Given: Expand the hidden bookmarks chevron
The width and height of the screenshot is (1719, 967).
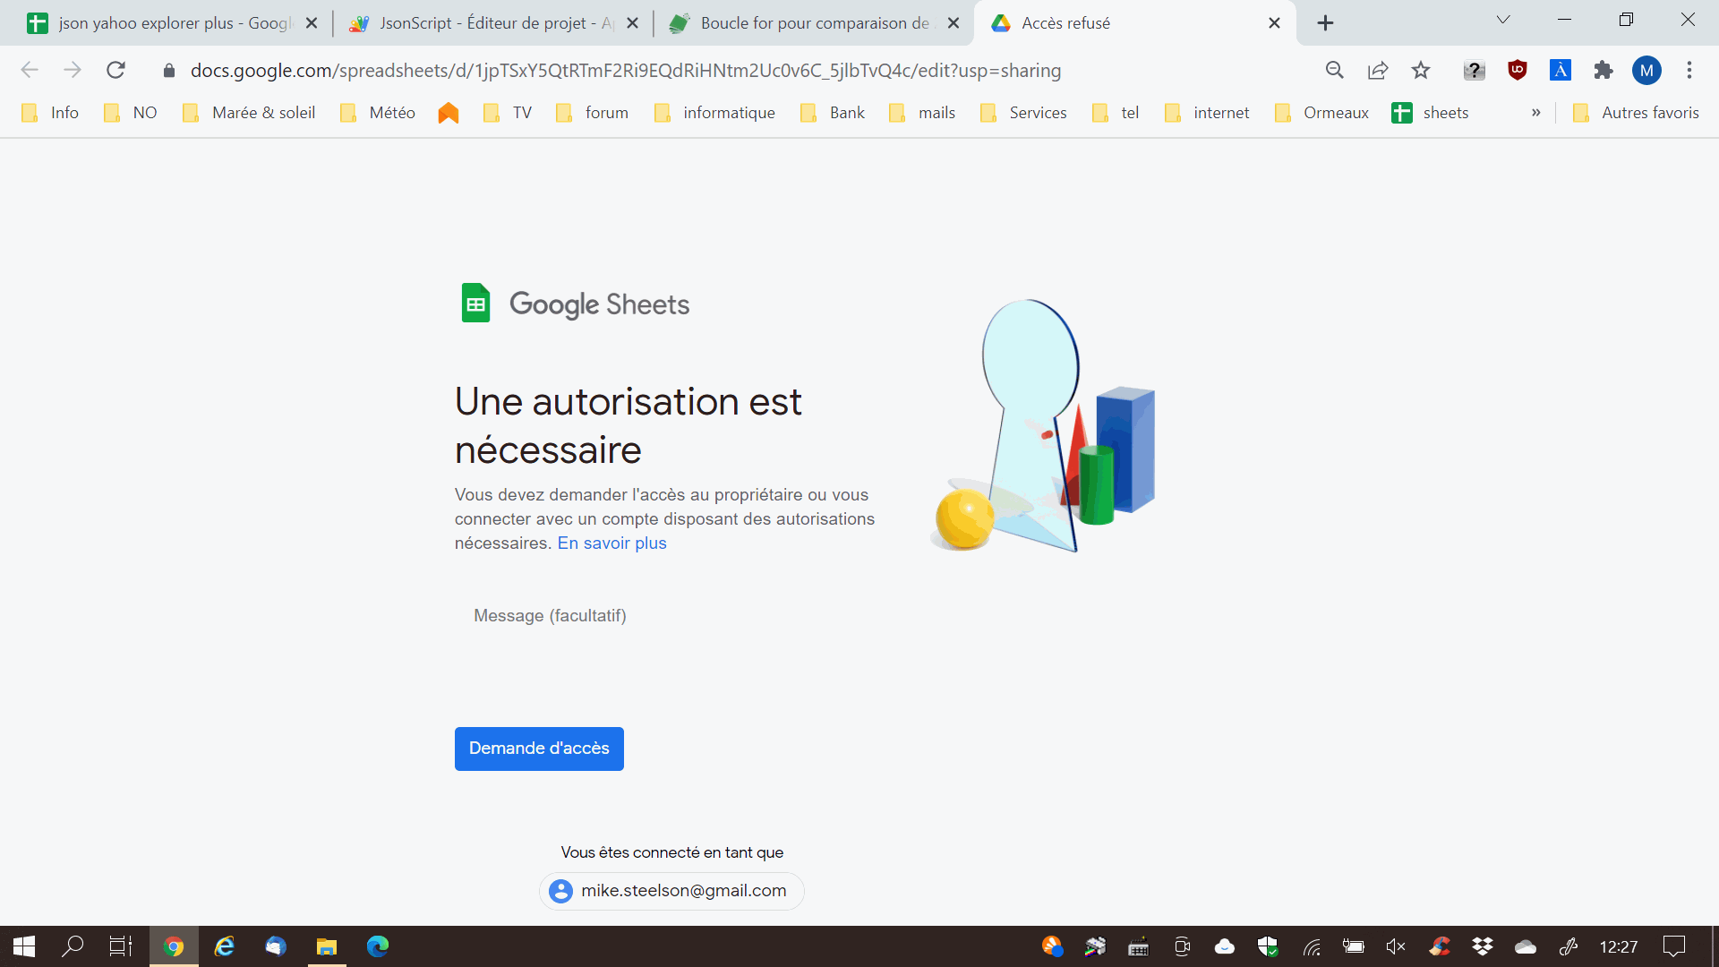Looking at the screenshot, I should click(1535, 113).
